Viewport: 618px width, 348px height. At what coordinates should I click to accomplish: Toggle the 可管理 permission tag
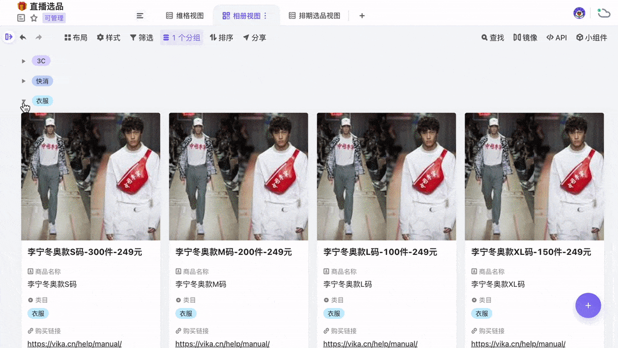click(x=54, y=18)
